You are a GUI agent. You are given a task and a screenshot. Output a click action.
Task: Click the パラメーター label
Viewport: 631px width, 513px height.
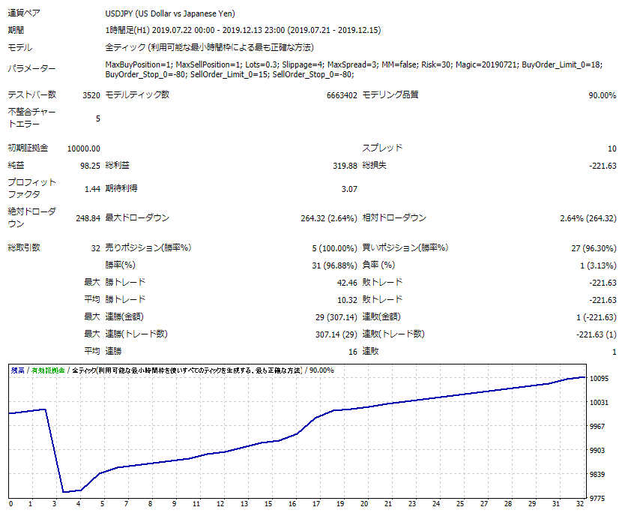pos(31,69)
